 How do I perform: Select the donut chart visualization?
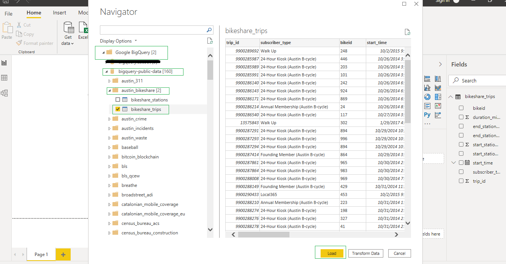point(427,97)
